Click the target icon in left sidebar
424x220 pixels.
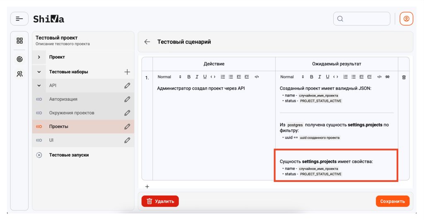tap(19, 59)
